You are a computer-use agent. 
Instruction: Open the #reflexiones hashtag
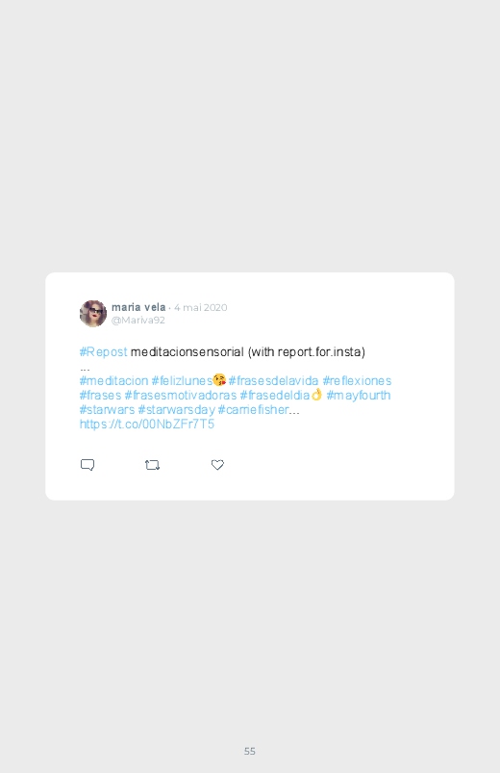pyautogui.click(x=357, y=380)
